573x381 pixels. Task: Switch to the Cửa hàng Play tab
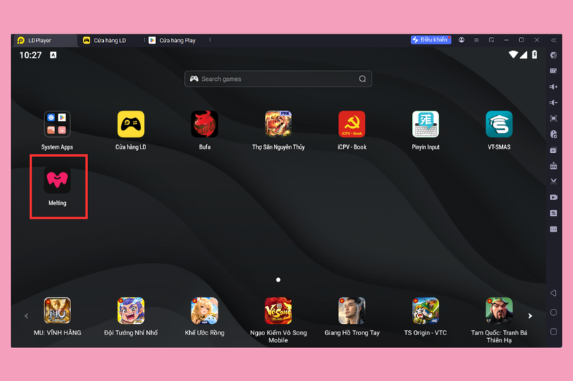pyautogui.click(x=177, y=41)
